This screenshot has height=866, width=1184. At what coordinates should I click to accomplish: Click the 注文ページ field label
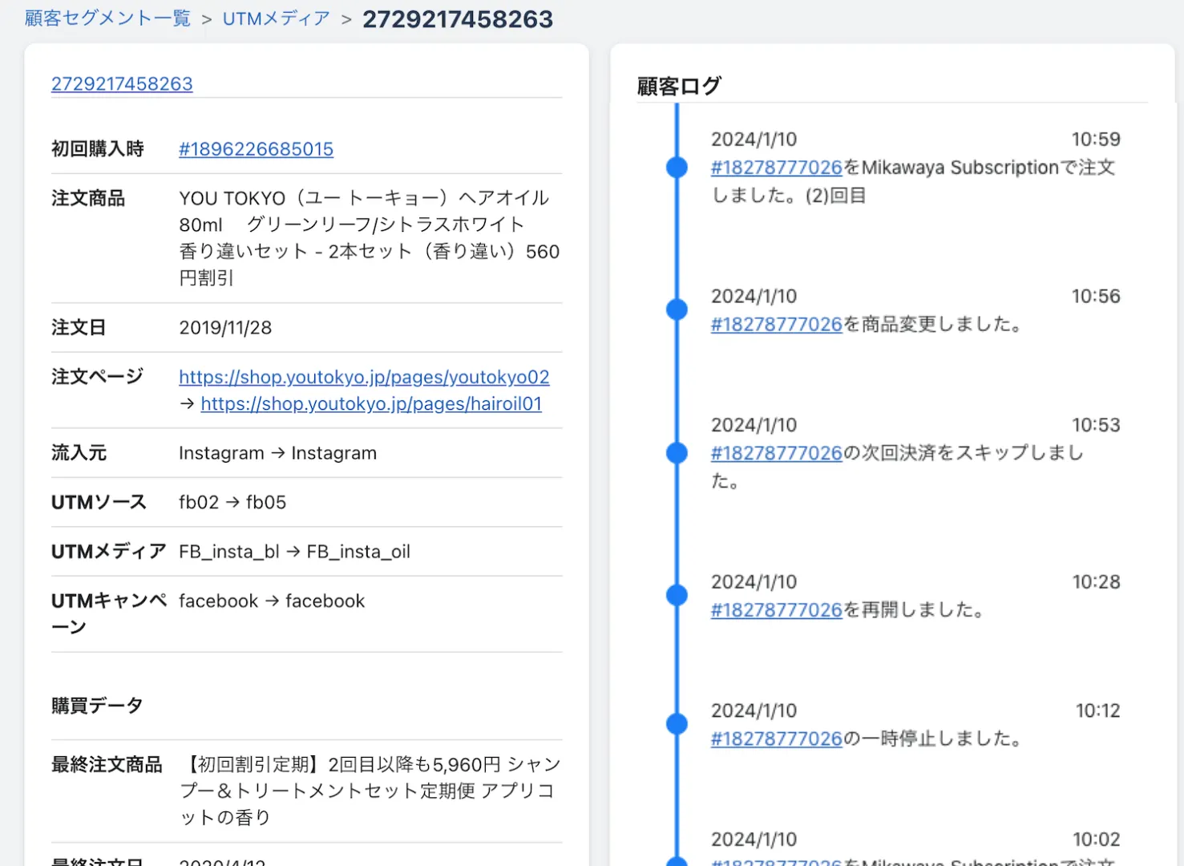point(98,377)
